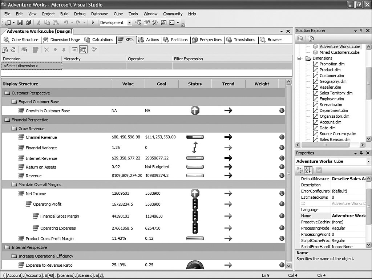Viewport: 372px width, 279px height.
Task: Click the Property Pages icon in Properties
Action: (318, 170)
